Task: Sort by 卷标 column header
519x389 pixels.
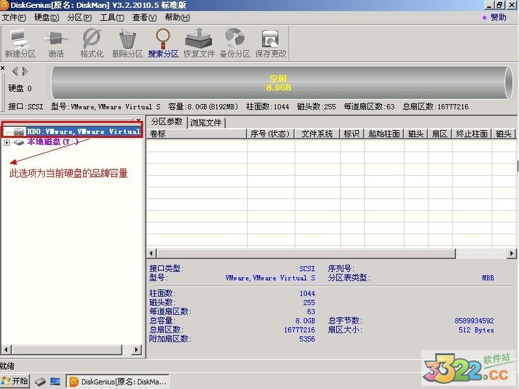Action: 197,134
